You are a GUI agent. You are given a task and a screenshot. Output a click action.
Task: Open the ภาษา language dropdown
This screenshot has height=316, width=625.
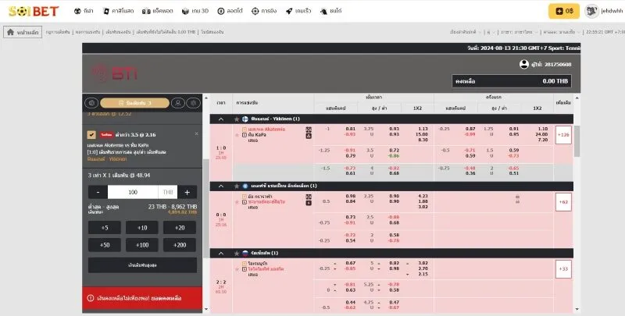pyautogui.click(x=519, y=32)
